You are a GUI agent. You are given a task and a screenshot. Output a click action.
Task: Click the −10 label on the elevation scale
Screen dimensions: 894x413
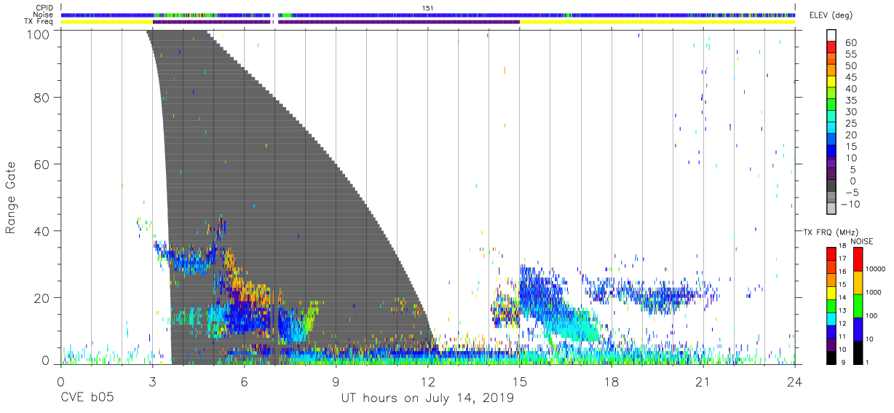[849, 205]
